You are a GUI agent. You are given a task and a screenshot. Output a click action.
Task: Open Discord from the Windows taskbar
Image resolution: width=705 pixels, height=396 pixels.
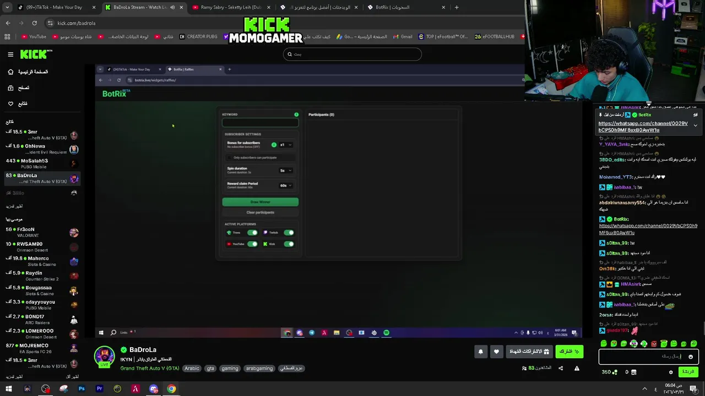coord(154,389)
